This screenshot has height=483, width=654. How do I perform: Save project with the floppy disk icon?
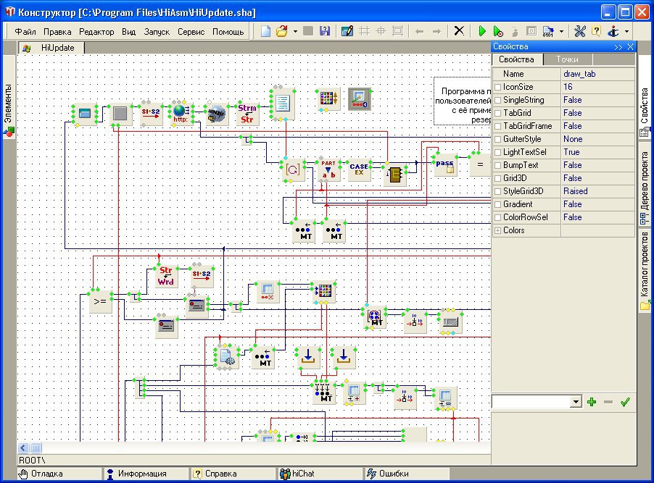[325, 31]
